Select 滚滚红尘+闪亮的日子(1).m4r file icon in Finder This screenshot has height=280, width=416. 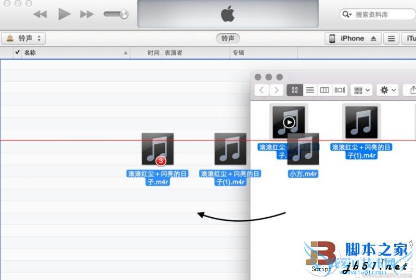361,122
